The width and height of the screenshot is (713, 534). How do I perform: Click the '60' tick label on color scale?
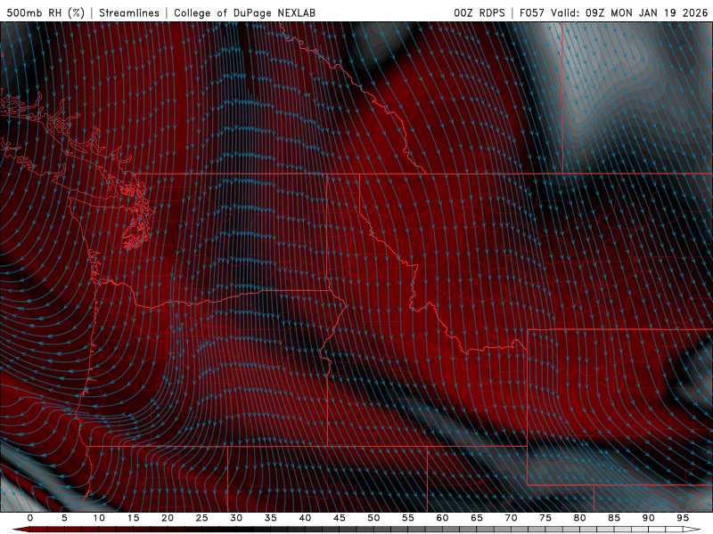pyautogui.click(x=442, y=518)
